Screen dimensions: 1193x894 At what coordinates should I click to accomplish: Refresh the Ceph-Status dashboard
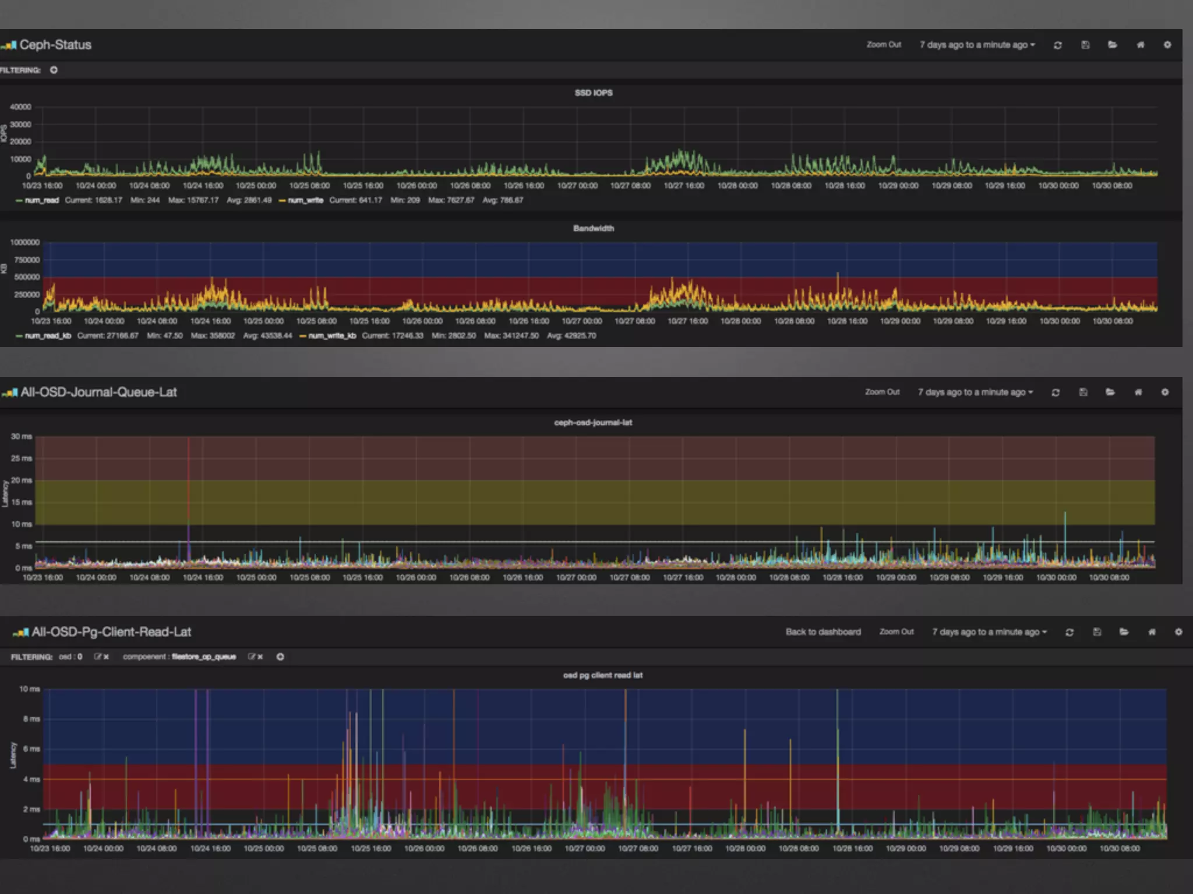click(x=1057, y=45)
